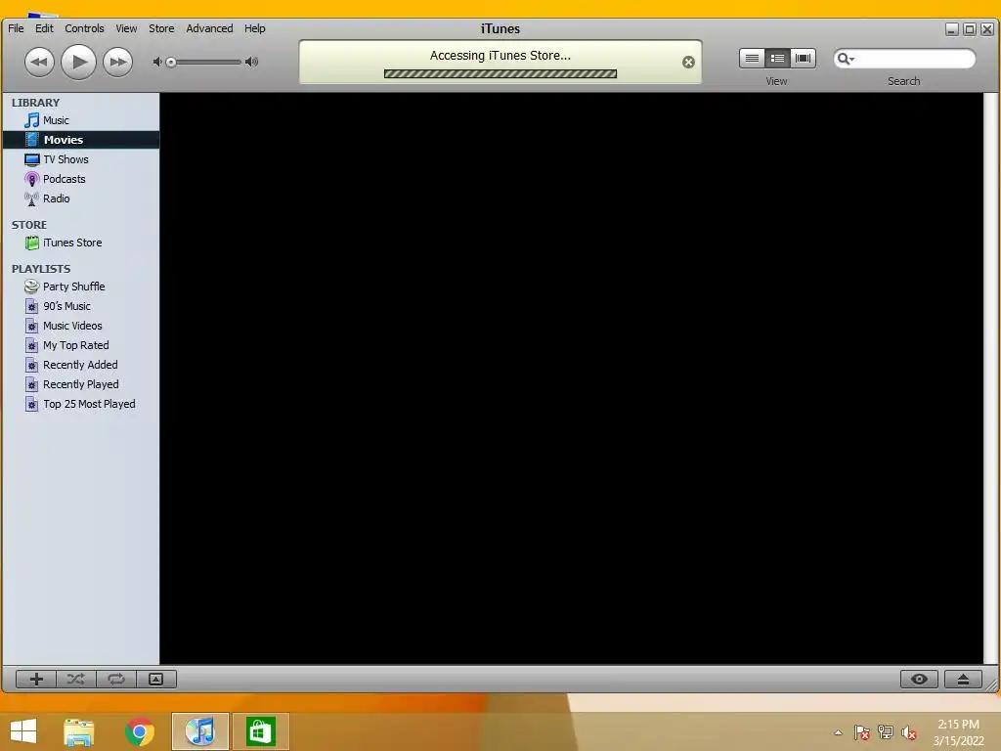This screenshot has height=751, width=1001.
Task: Toggle repeat mode
Action: [x=116, y=679]
